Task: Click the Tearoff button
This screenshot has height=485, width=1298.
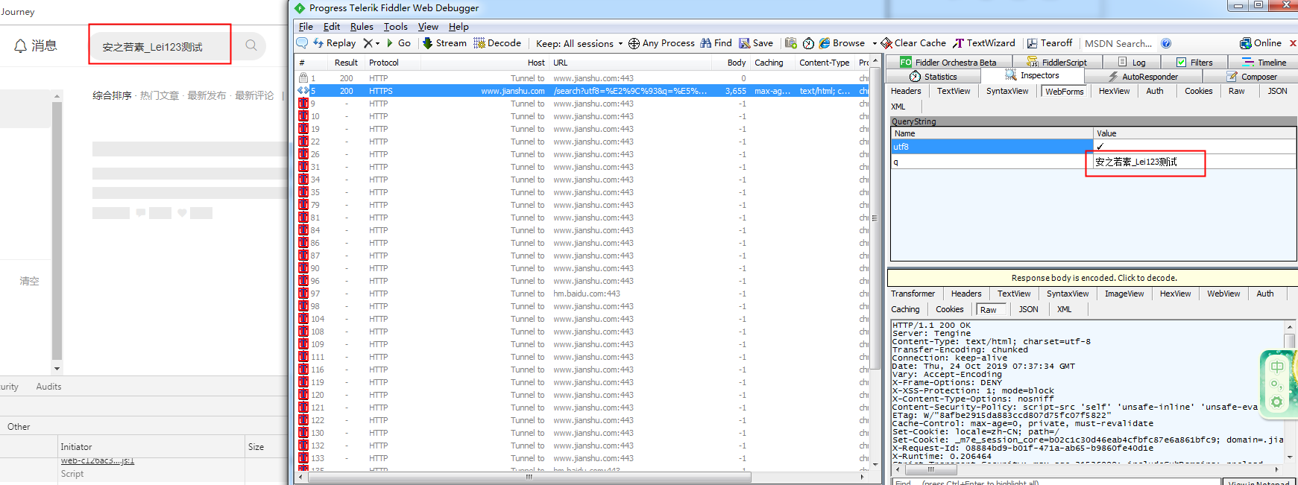Action: click(x=1050, y=43)
